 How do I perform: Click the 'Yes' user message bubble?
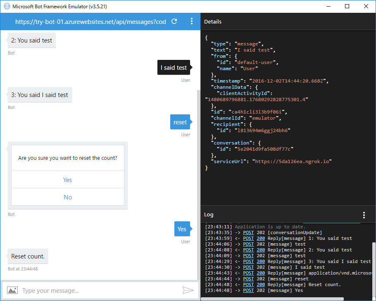pyautogui.click(x=182, y=229)
